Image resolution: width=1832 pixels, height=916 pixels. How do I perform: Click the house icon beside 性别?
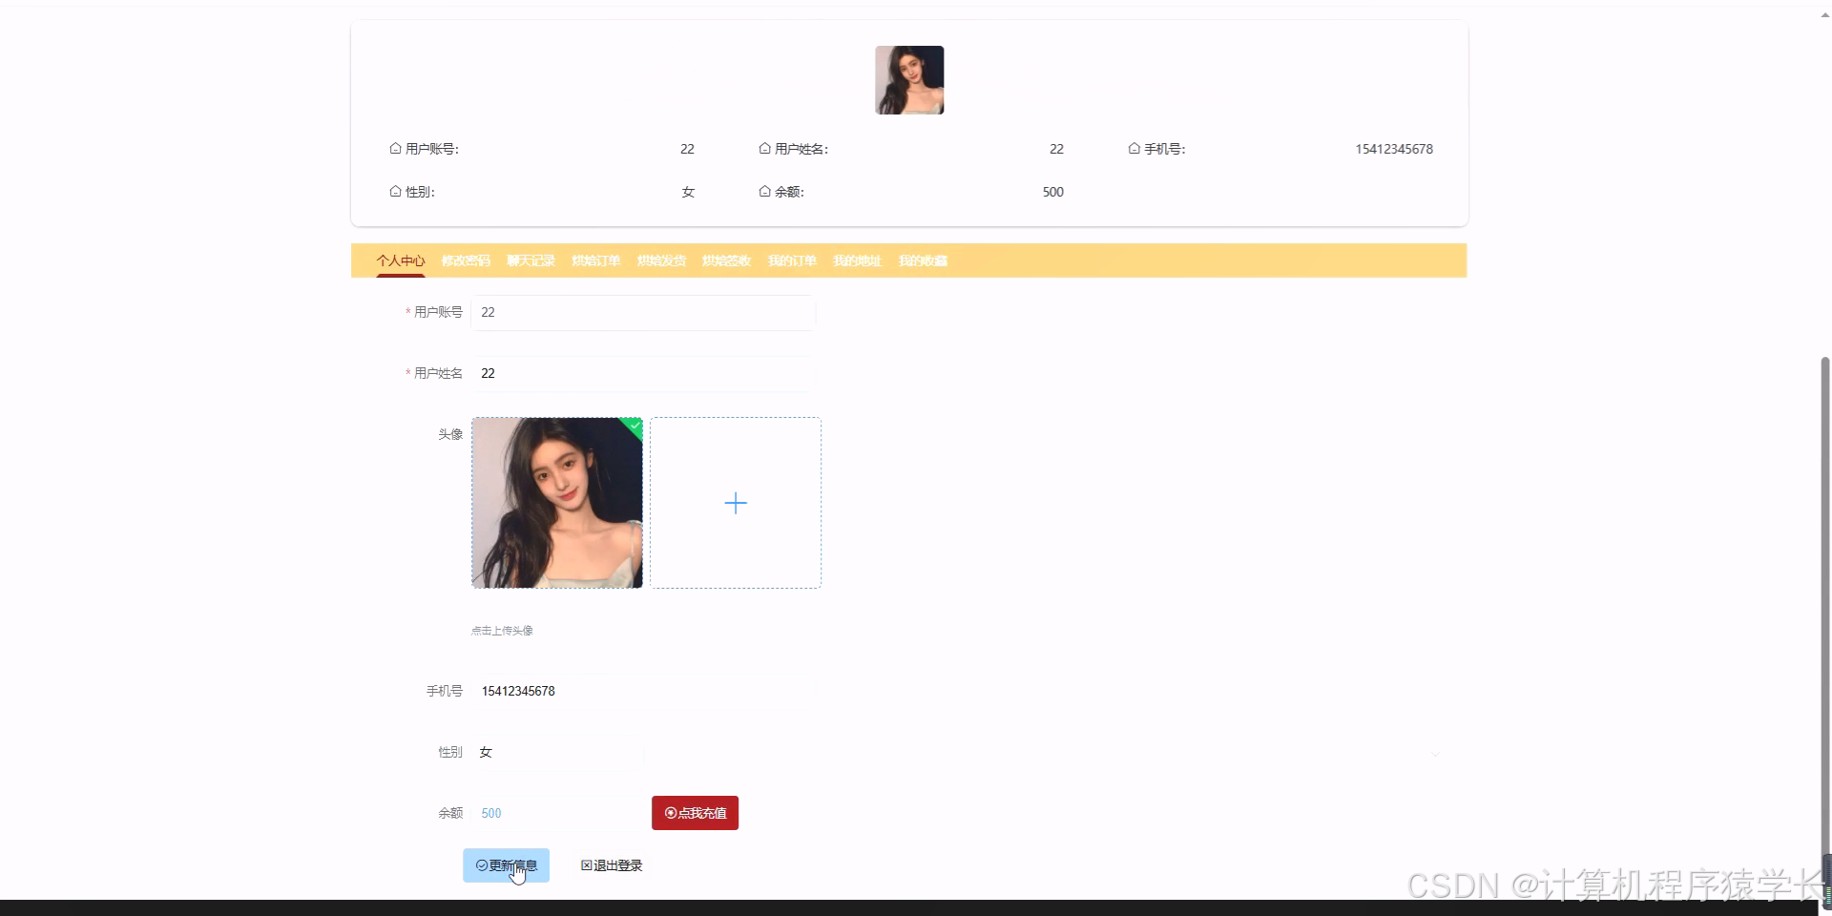click(395, 192)
